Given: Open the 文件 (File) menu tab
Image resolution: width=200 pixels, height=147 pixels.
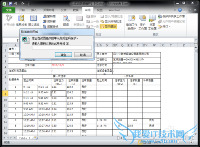Looking at the screenshot, I should (x=9, y=10).
